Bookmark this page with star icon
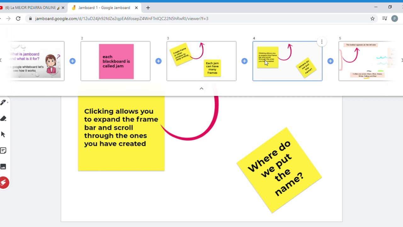 point(372,19)
